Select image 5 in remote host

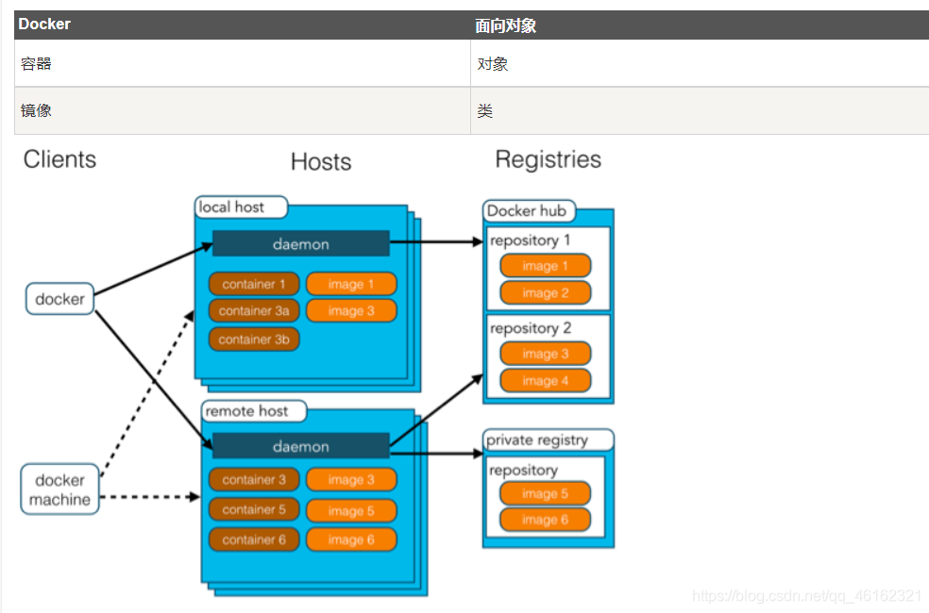pos(351,510)
